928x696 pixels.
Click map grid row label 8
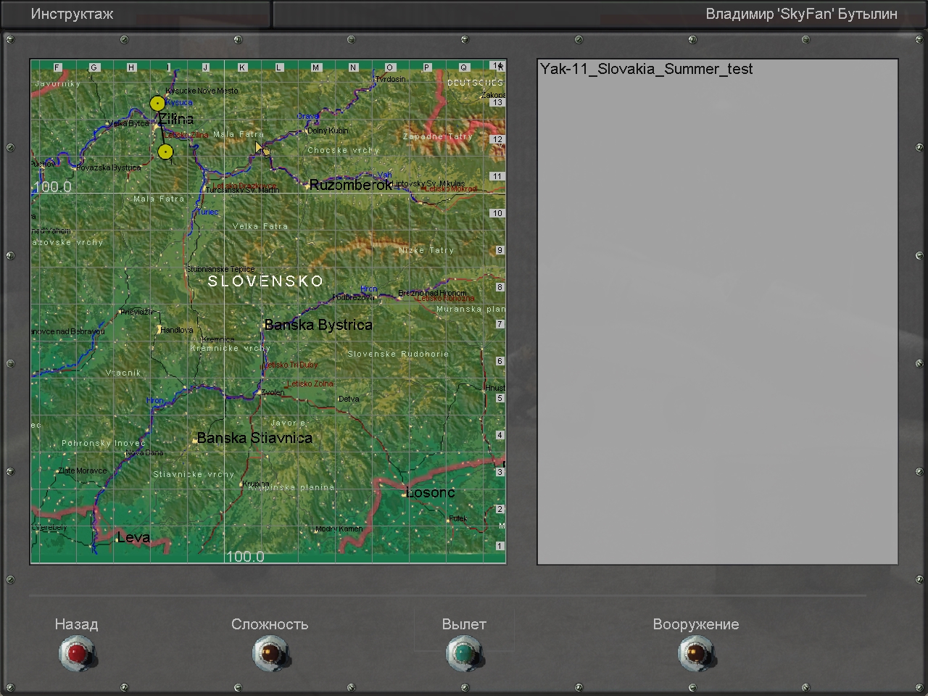click(x=499, y=287)
